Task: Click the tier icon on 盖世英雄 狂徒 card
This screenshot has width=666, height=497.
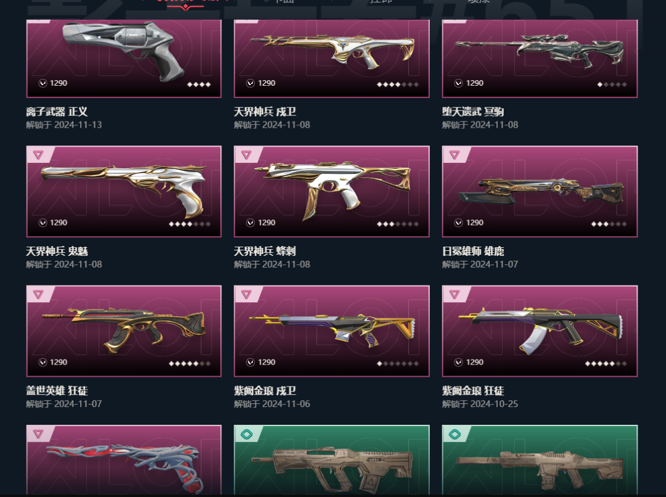Action: [38, 294]
